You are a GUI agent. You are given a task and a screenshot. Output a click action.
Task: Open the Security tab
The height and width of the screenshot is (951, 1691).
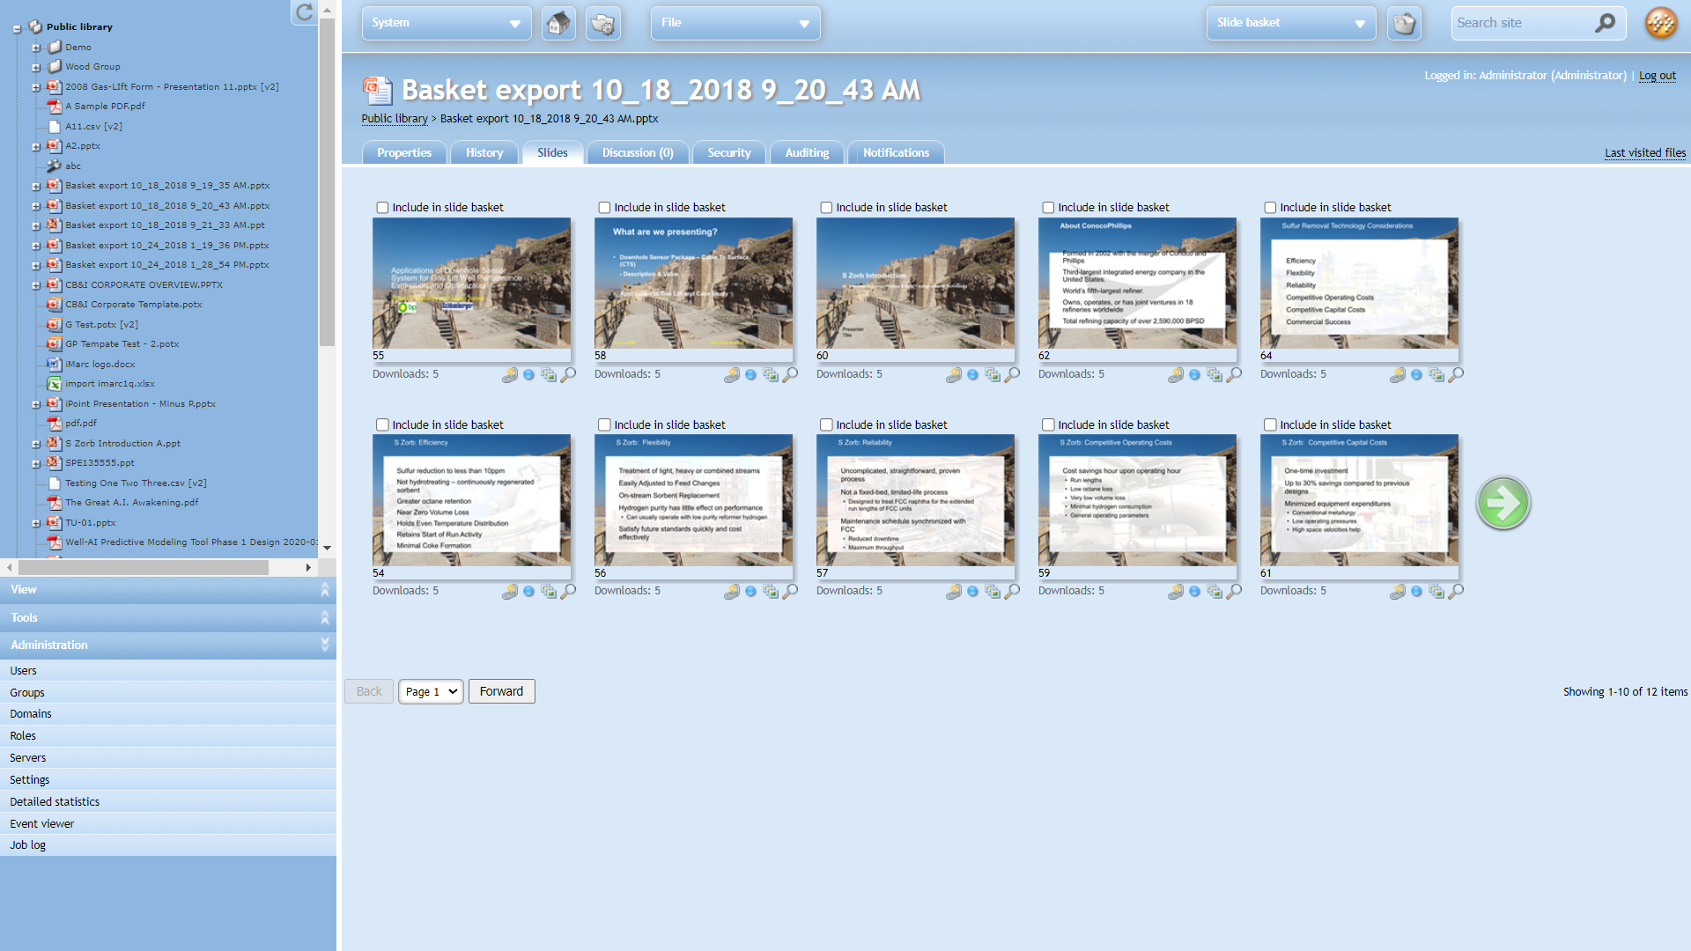pyautogui.click(x=729, y=152)
